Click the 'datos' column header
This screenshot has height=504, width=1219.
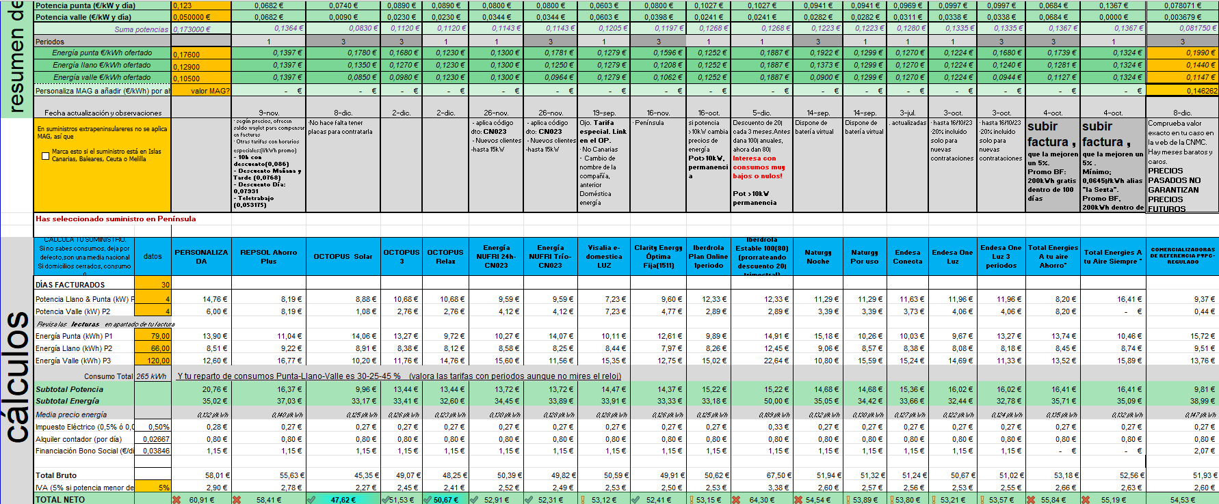pos(153,257)
